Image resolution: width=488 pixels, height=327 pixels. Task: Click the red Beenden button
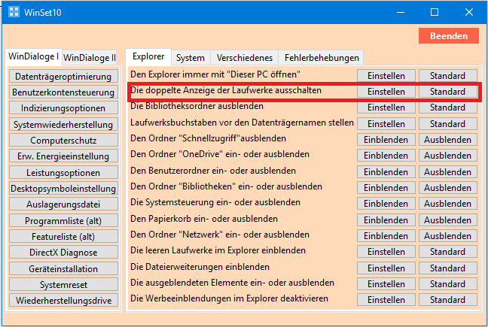point(449,36)
